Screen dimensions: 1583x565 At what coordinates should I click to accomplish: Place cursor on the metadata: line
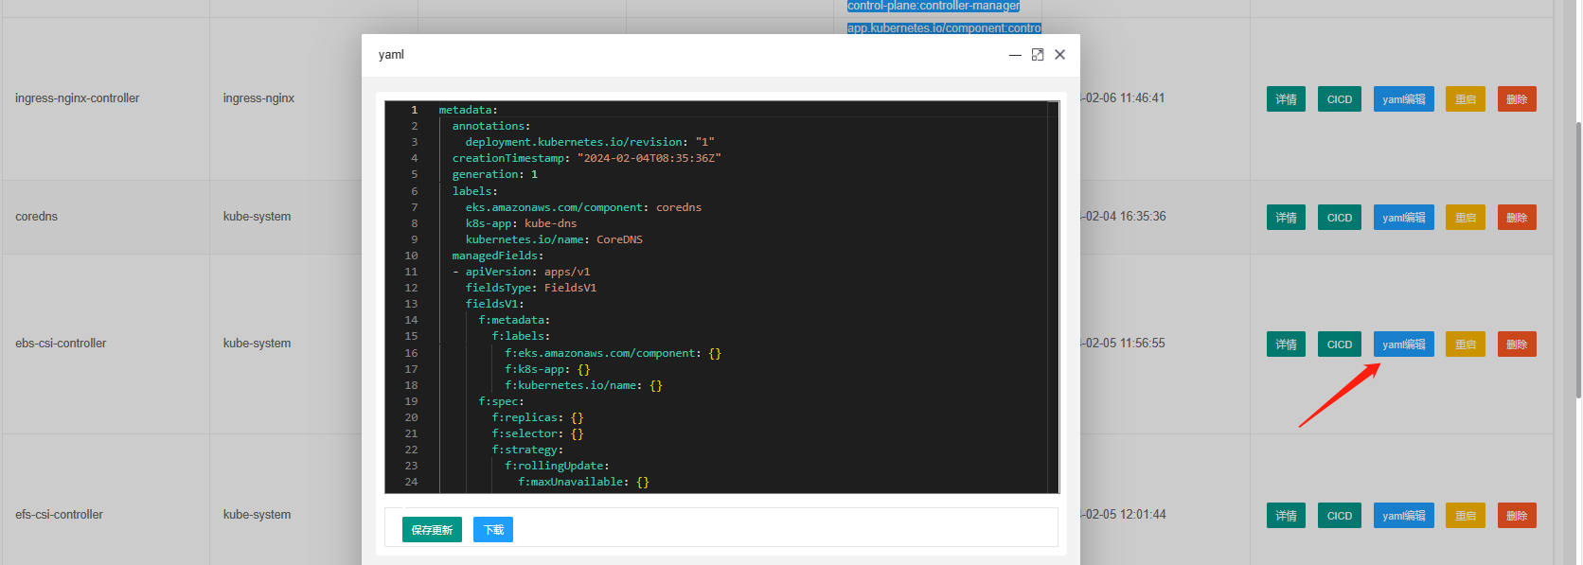tap(468, 110)
